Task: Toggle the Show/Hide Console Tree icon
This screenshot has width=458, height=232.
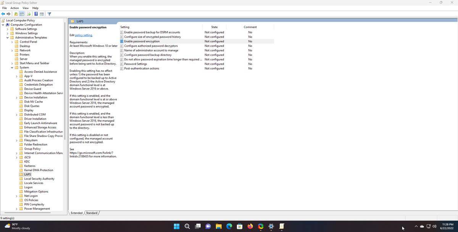Action: click(x=22, y=14)
